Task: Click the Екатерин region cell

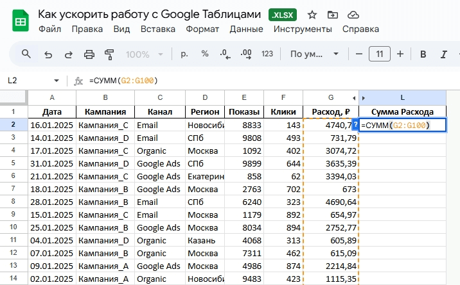Action: [205, 176]
